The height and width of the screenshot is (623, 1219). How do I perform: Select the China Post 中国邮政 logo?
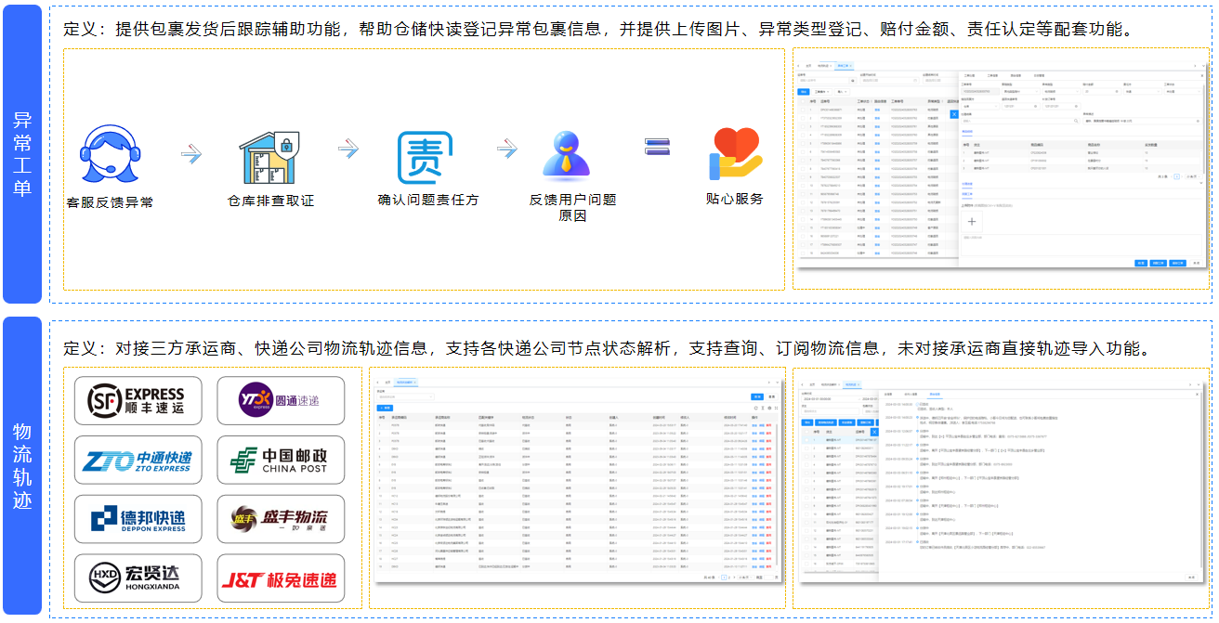pyautogui.click(x=281, y=461)
